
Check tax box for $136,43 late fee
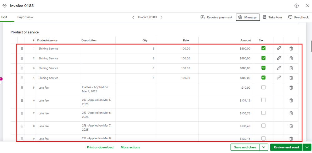(264, 126)
